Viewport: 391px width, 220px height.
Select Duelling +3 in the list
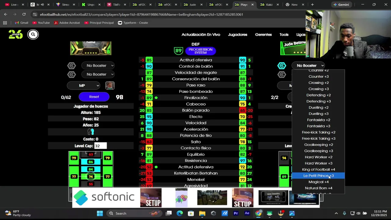pos(318,114)
